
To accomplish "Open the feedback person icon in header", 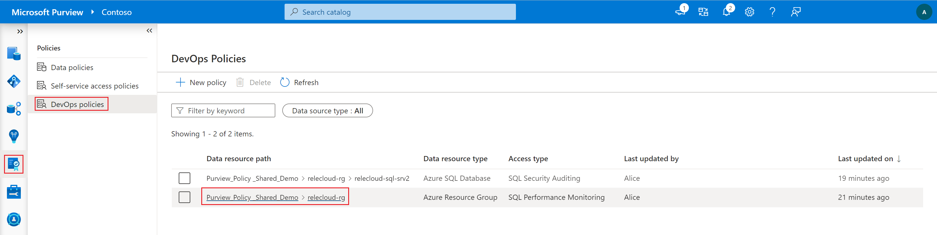I will (796, 12).
